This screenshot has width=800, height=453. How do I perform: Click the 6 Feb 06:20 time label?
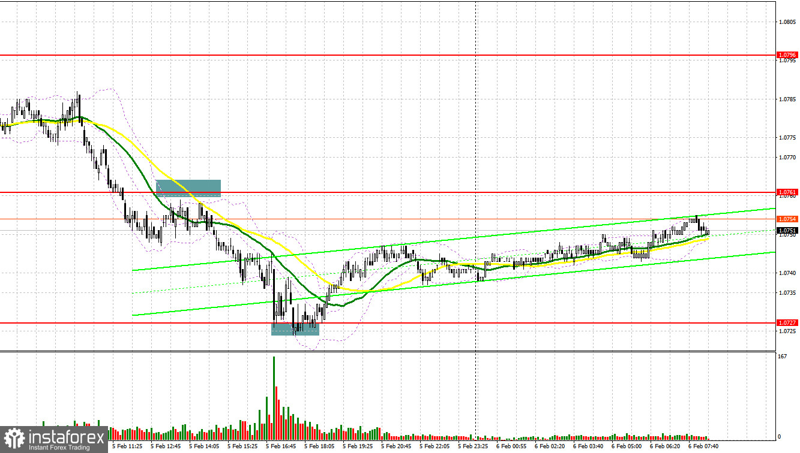click(x=665, y=446)
